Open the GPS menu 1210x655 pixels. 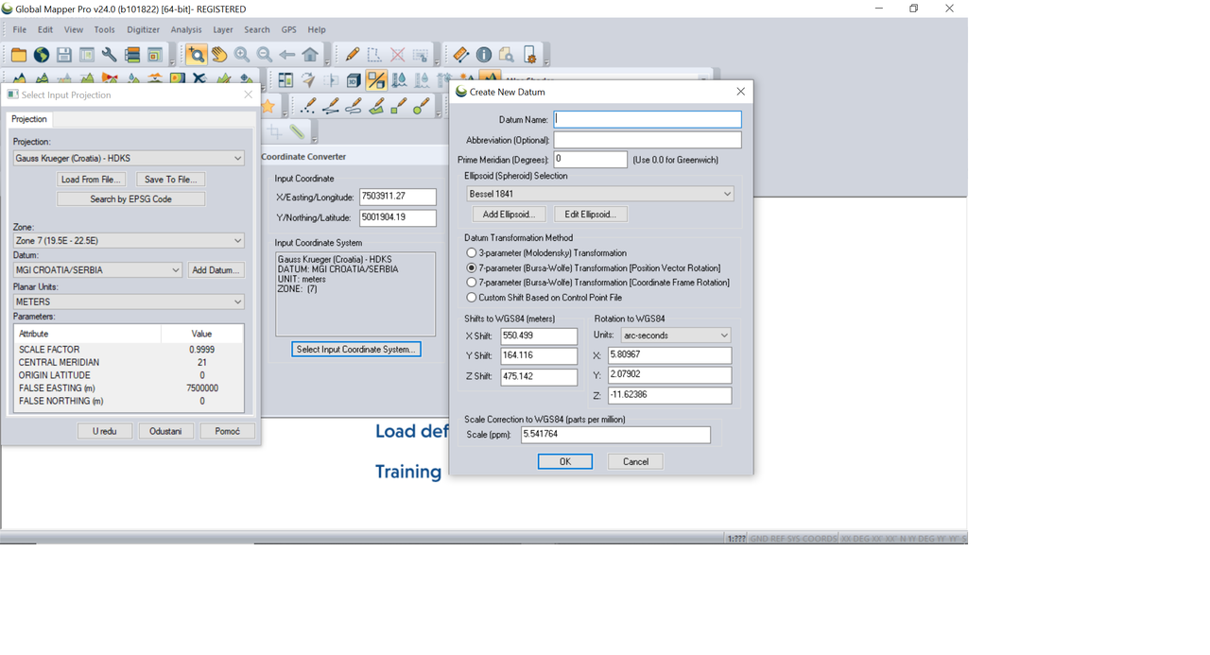click(288, 29)
